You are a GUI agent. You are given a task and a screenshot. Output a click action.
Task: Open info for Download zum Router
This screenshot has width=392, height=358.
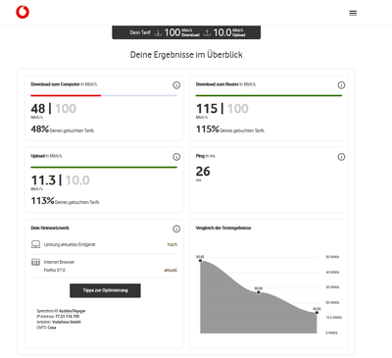341,85
